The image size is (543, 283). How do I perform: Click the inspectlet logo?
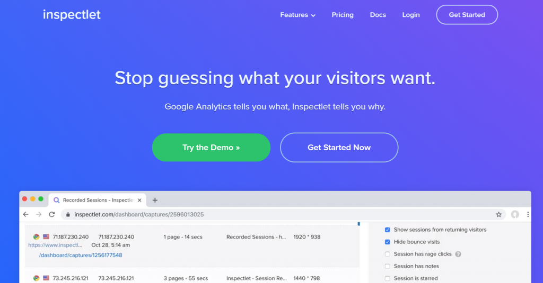point(72,14)
